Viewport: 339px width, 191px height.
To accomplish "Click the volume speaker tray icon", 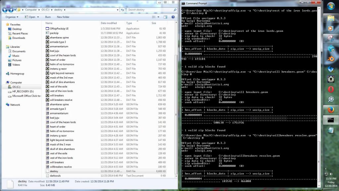I will 331,174.
